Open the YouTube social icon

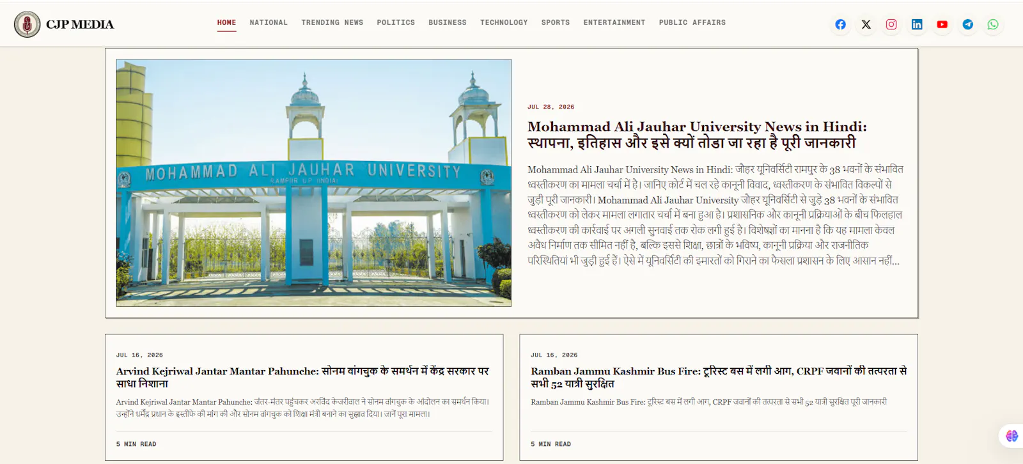pyautogui.click(x=942, y=24)
